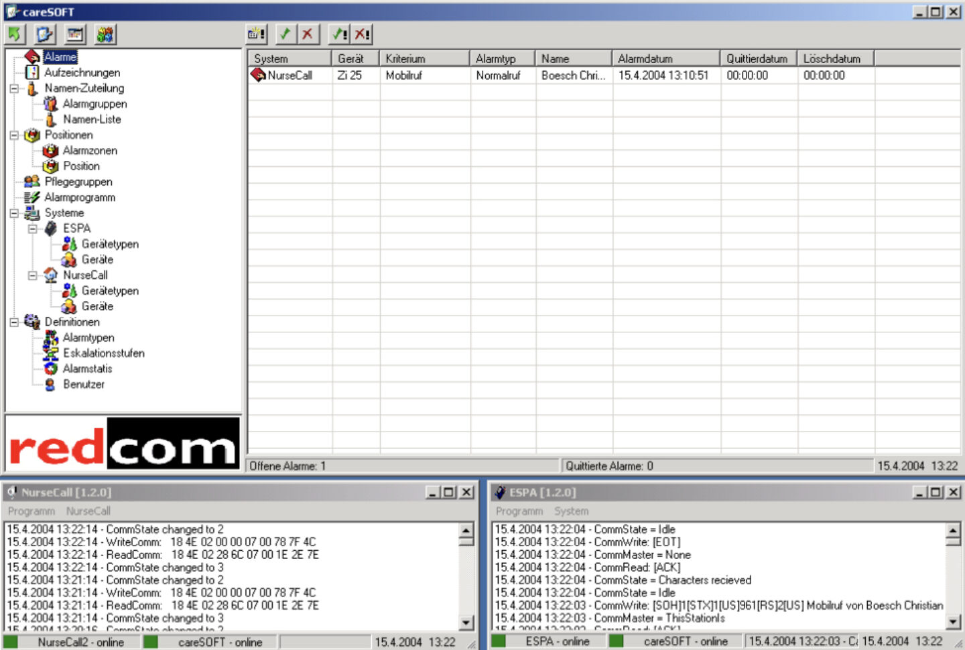Click Gerätetypen icon under ESPA

click(69, 244)
